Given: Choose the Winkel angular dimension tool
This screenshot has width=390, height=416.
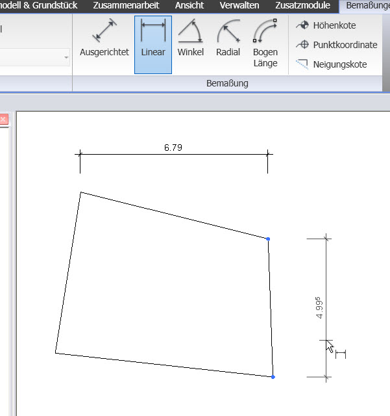Looking at the screenshot, I should point(191,38).
